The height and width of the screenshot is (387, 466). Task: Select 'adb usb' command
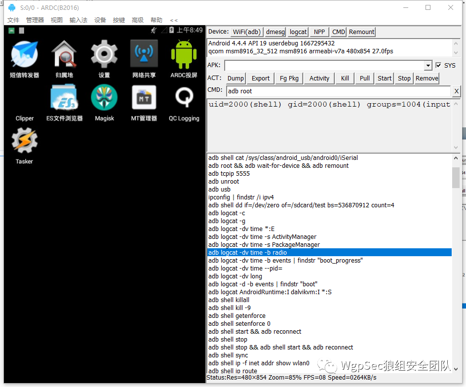[329, 190]
